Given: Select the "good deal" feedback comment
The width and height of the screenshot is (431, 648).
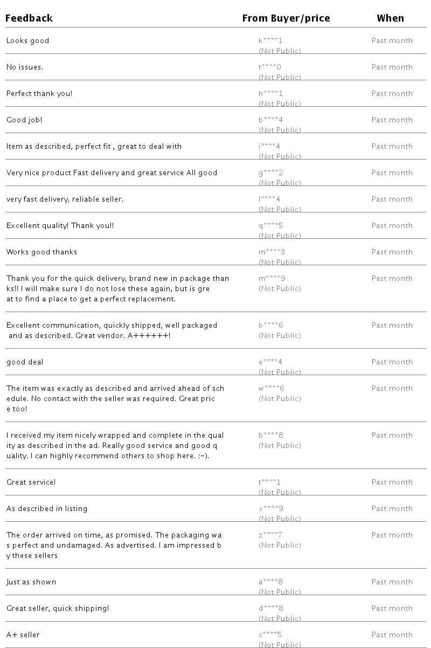Looking at the screenshot, I should point(25,362).
